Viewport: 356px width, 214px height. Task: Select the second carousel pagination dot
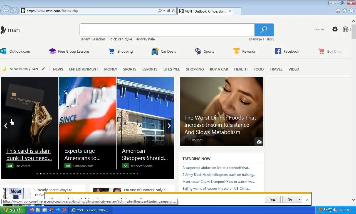coord(41,174)
